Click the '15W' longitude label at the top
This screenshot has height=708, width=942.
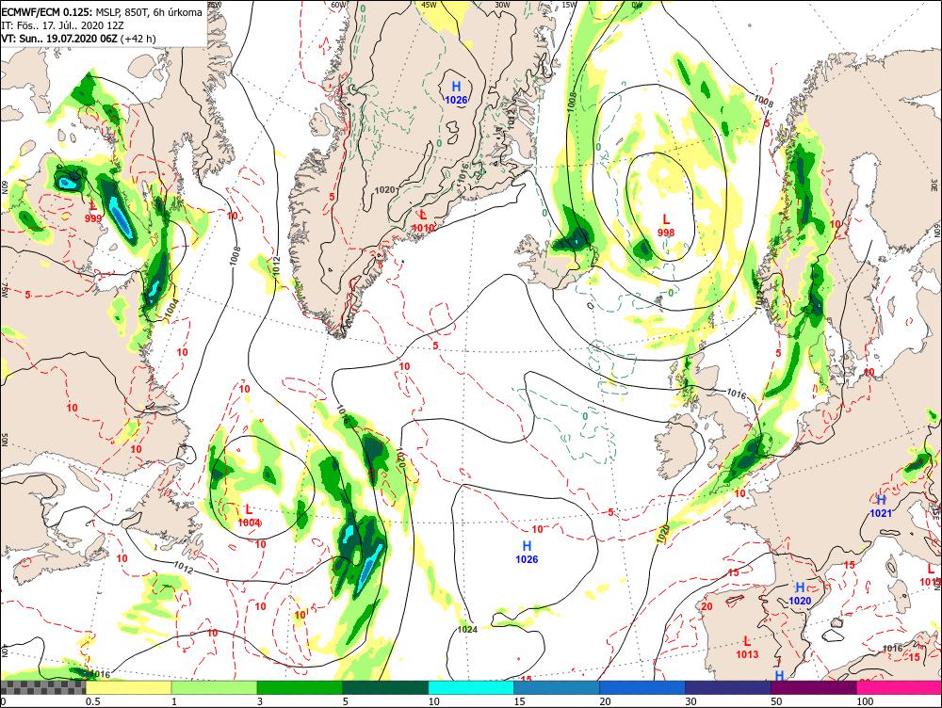[x=570, y=4]
